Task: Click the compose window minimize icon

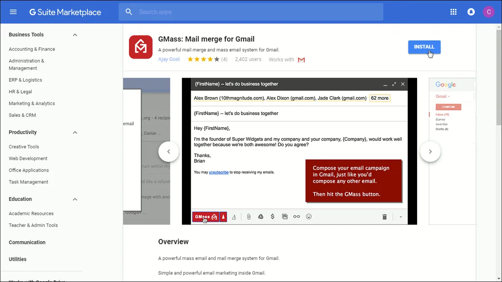Action: [x=385, y=84]
